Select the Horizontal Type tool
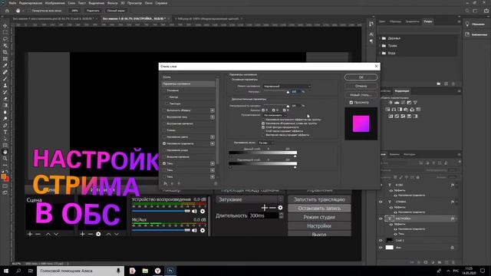Viewport: 491px width, 276px height. pyautogui.click(x=5, y=132)
